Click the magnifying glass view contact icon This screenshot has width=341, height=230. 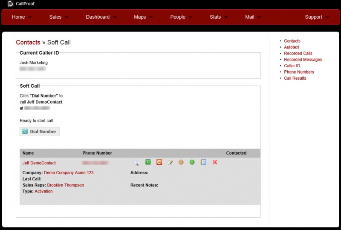coord(136,163)
